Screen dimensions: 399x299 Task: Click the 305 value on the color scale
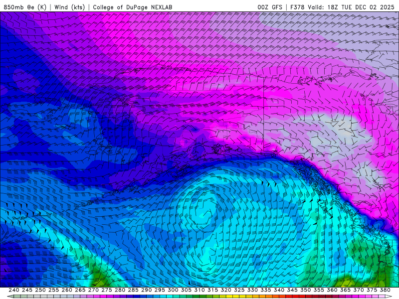[x=186, y=290]
